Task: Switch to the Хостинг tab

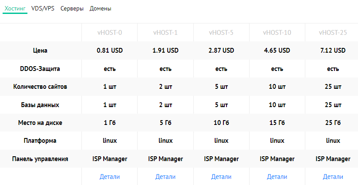Action: 15,8
